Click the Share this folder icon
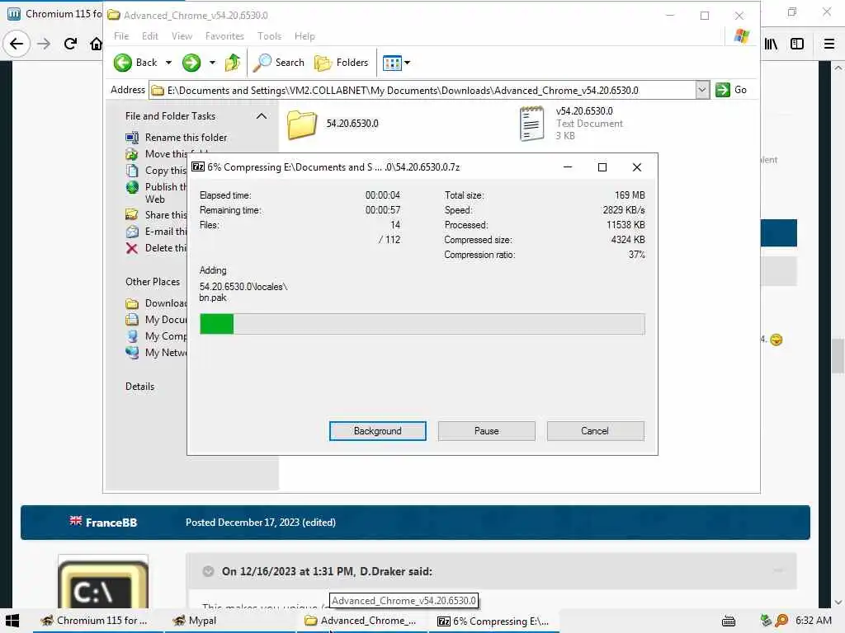 pyautogui.click(x=132, y=215)
